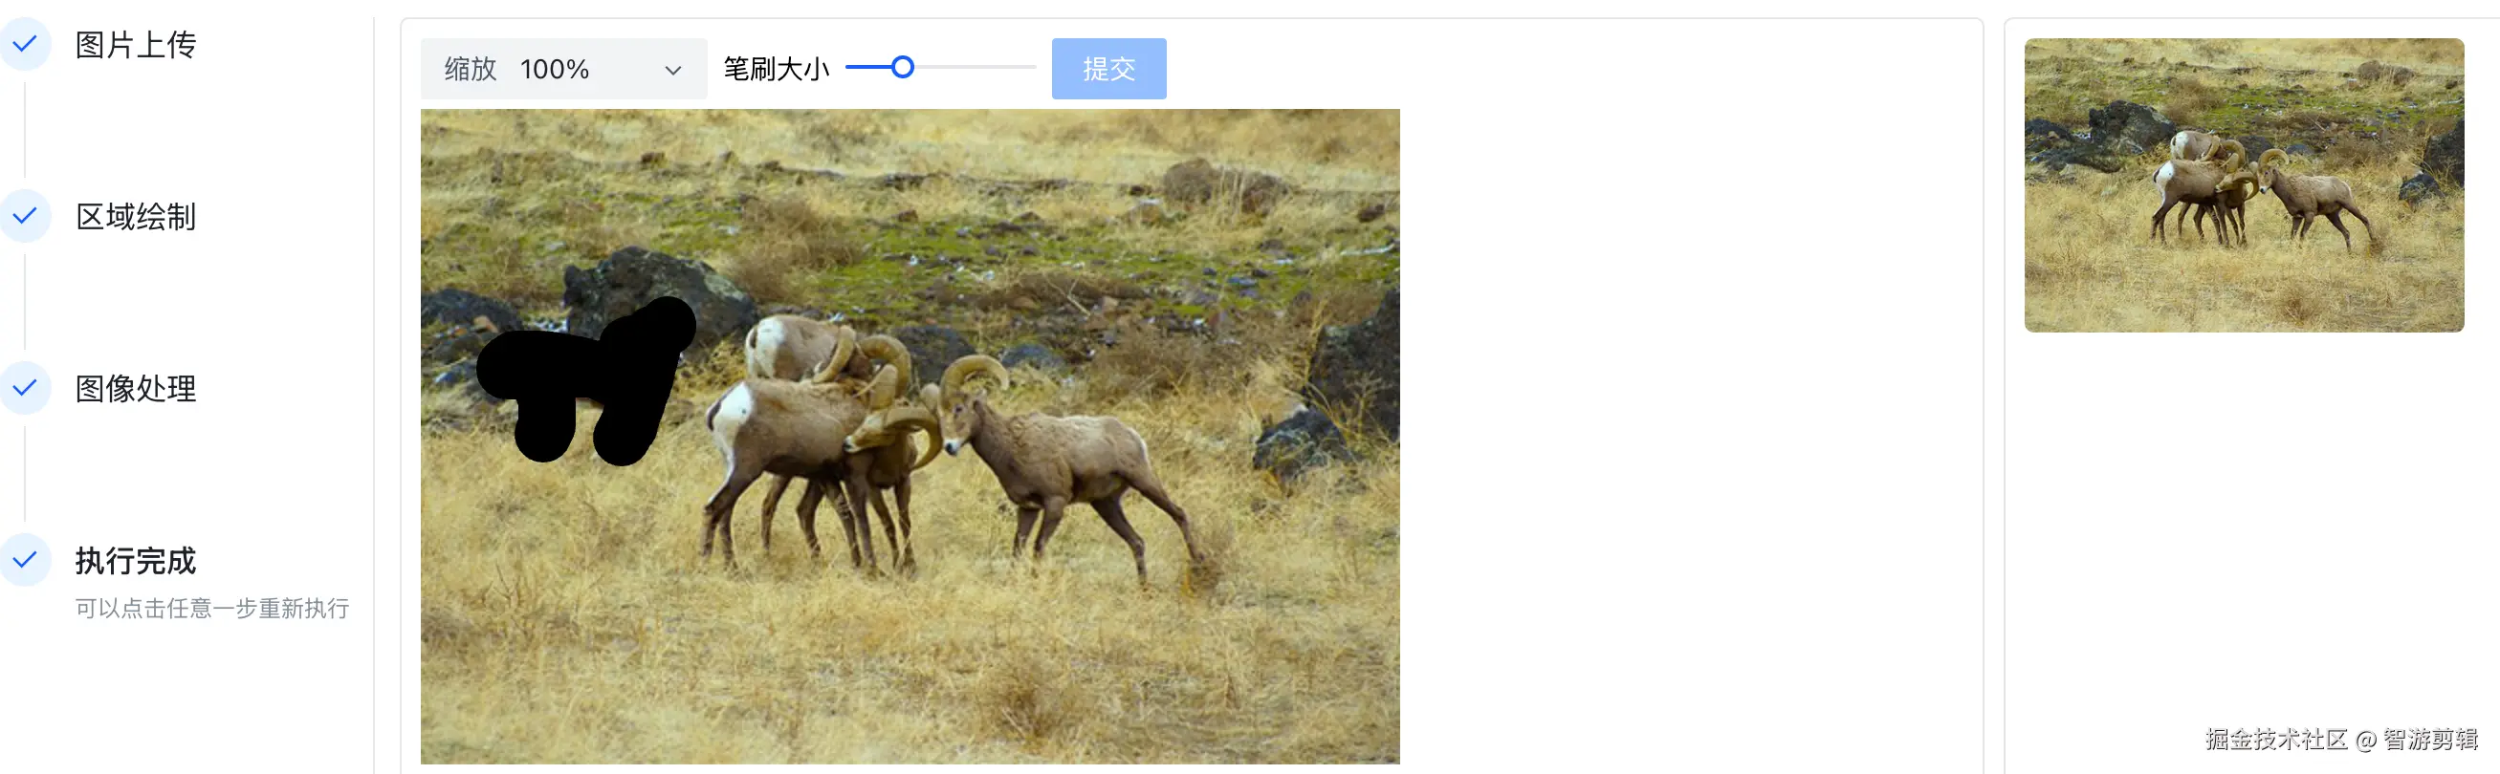Click the checkmark icon beside 执行完成
Image resolution: width=2500 pixels, height=774 pixels.
point(24,560)
